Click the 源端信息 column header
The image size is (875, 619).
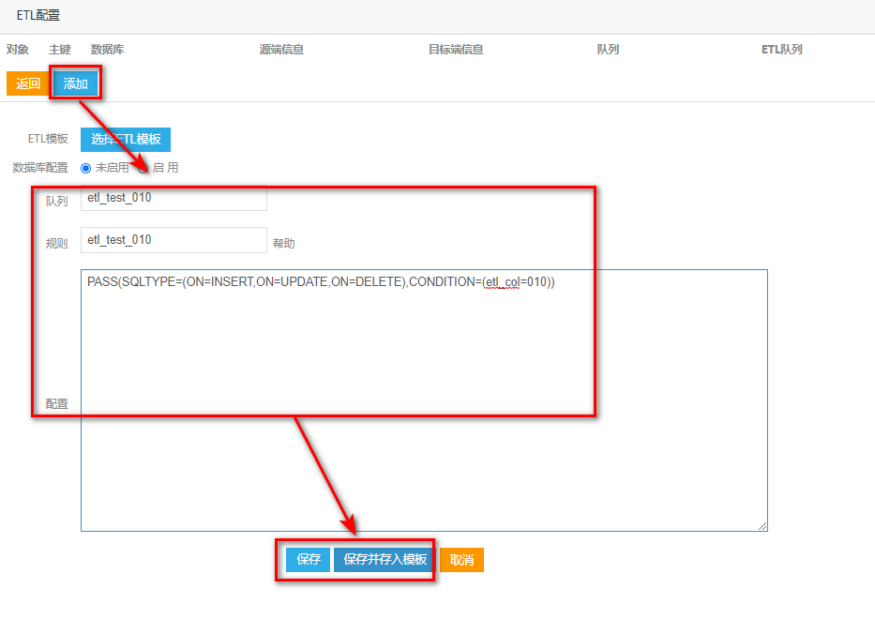pyautogui.click(x=281, y=50)
